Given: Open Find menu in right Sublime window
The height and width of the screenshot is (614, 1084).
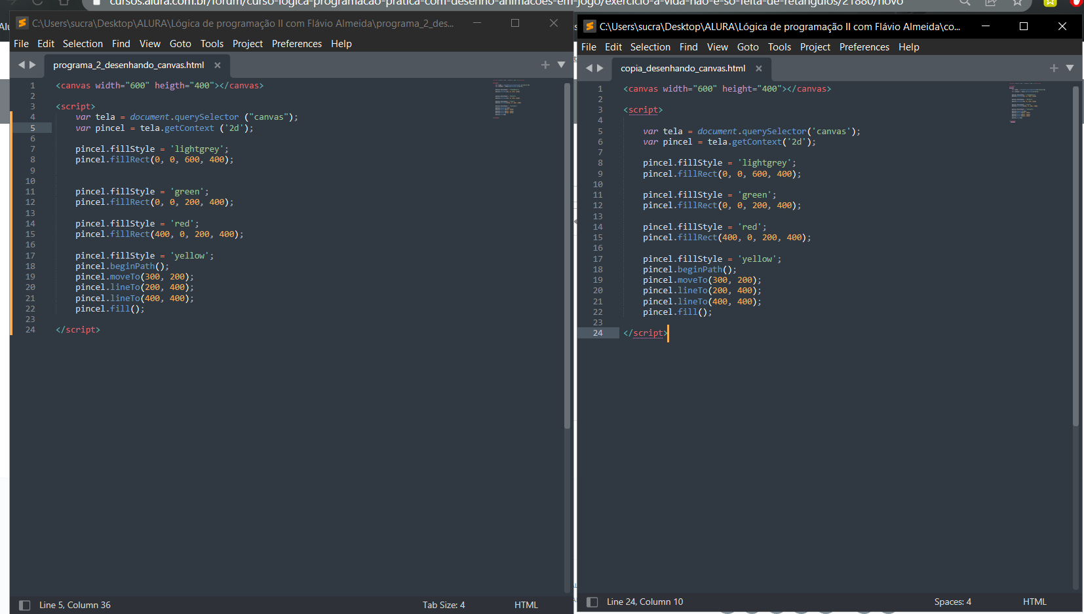Looking at the screenshot, I should pos(688,47).
